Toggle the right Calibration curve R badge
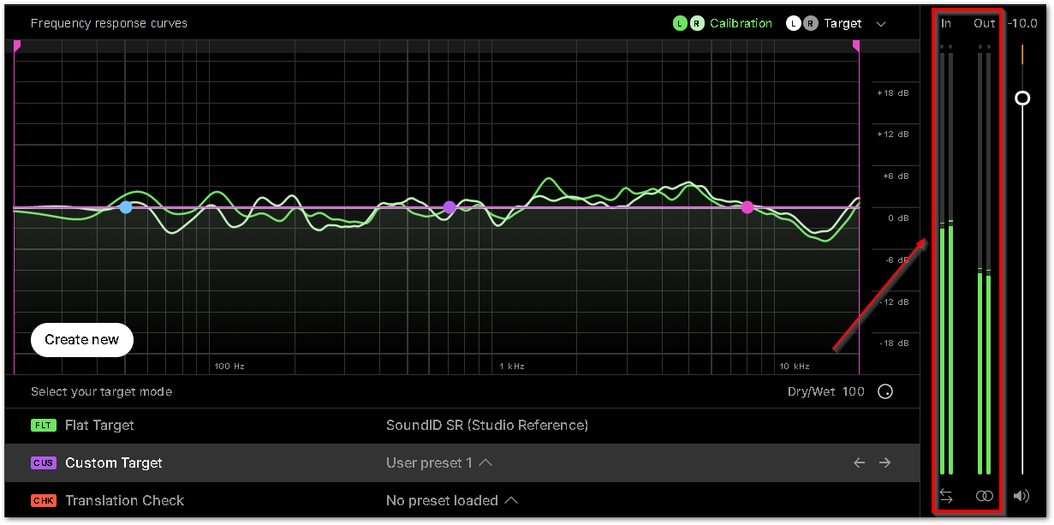This screenshot has width=1054, height=525. (697, 24)
